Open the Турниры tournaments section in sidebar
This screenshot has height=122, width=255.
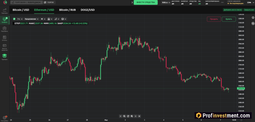(5, 57)
